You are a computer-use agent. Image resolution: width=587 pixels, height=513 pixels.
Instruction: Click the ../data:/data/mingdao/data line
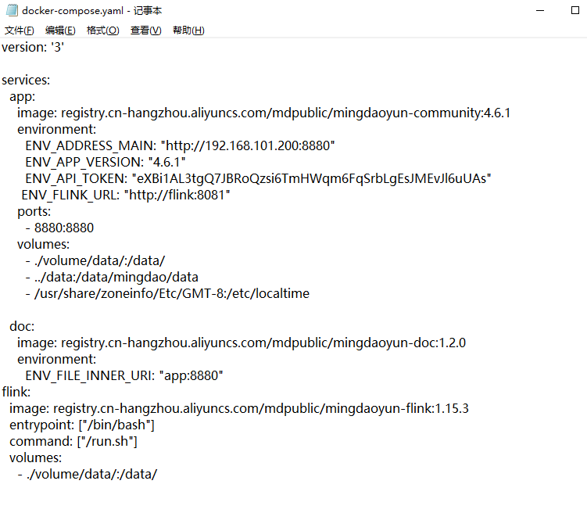[112, 277]
